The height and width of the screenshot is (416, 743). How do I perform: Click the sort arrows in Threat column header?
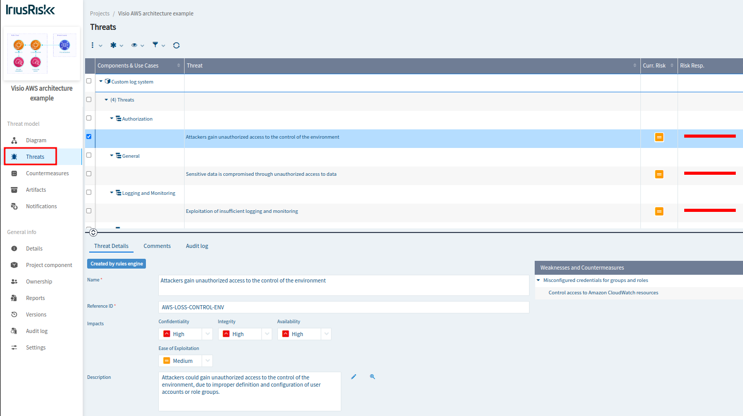(x=635, y=65)
